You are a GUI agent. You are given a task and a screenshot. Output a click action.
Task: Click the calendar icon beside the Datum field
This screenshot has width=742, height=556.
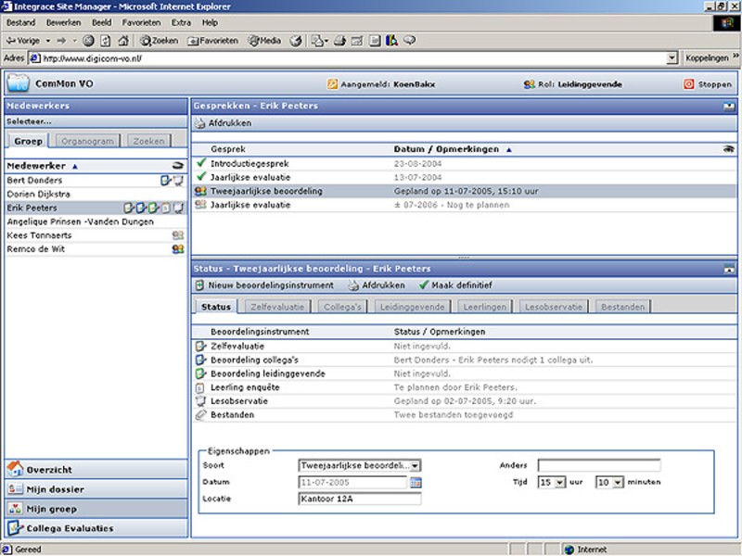click(x=416, y=483)
